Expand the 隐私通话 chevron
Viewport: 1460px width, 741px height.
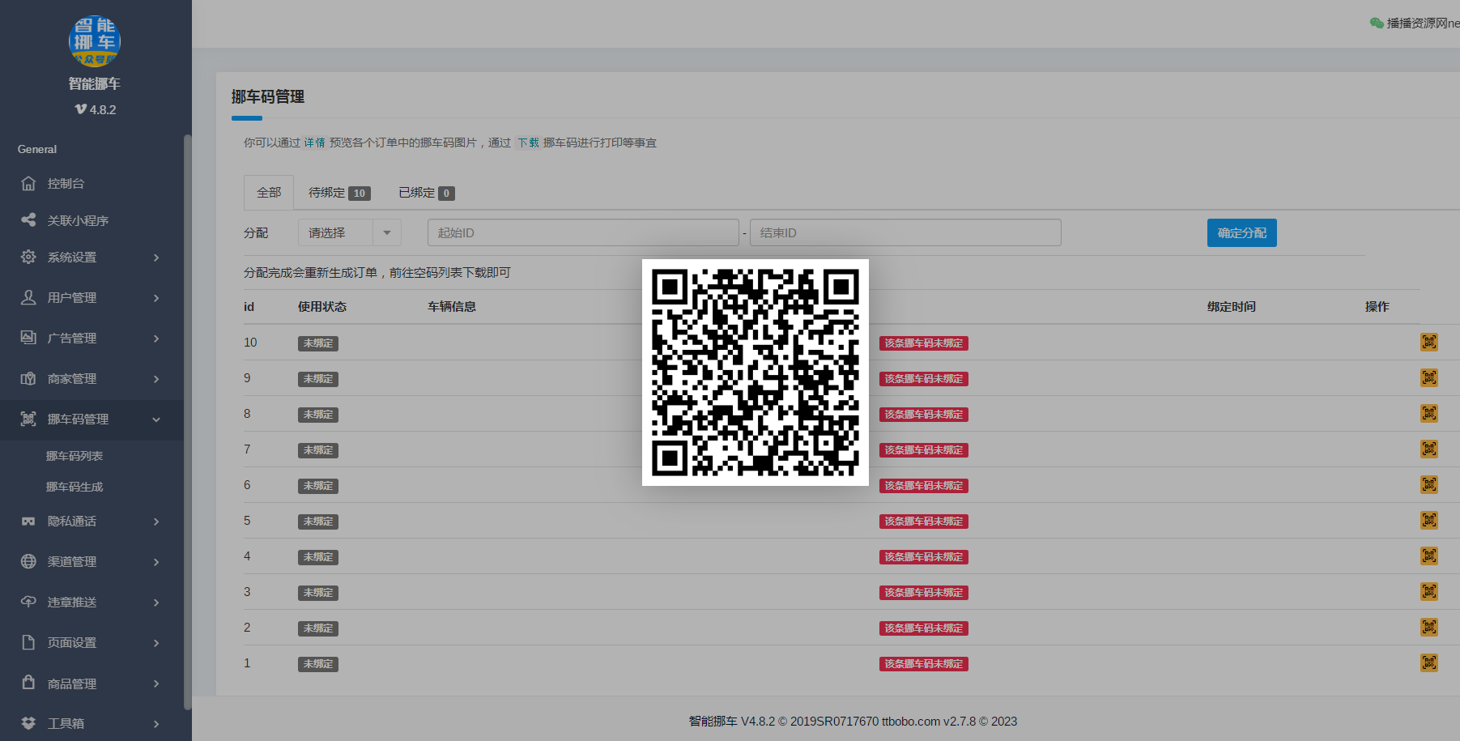(156, 522)
